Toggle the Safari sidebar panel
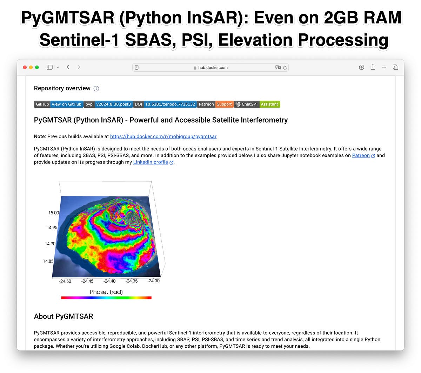421x373 pixels. coord(49,67)
